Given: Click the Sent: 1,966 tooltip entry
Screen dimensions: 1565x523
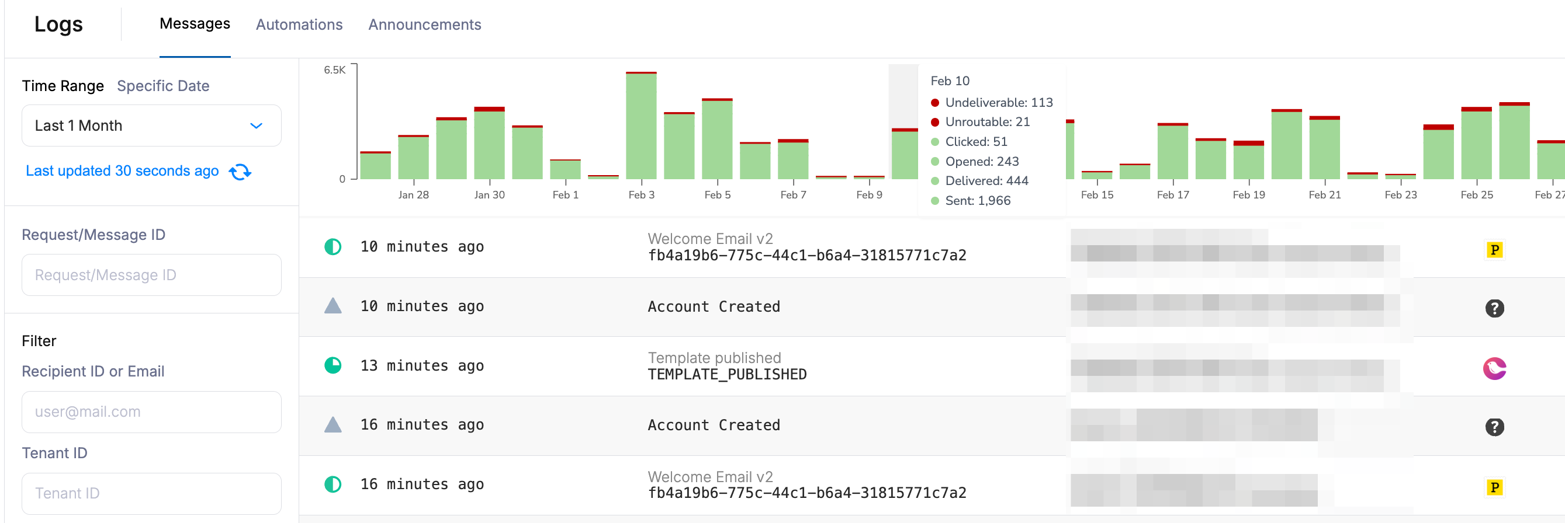Looking at the screenshot, I should [x=971, y=201].
